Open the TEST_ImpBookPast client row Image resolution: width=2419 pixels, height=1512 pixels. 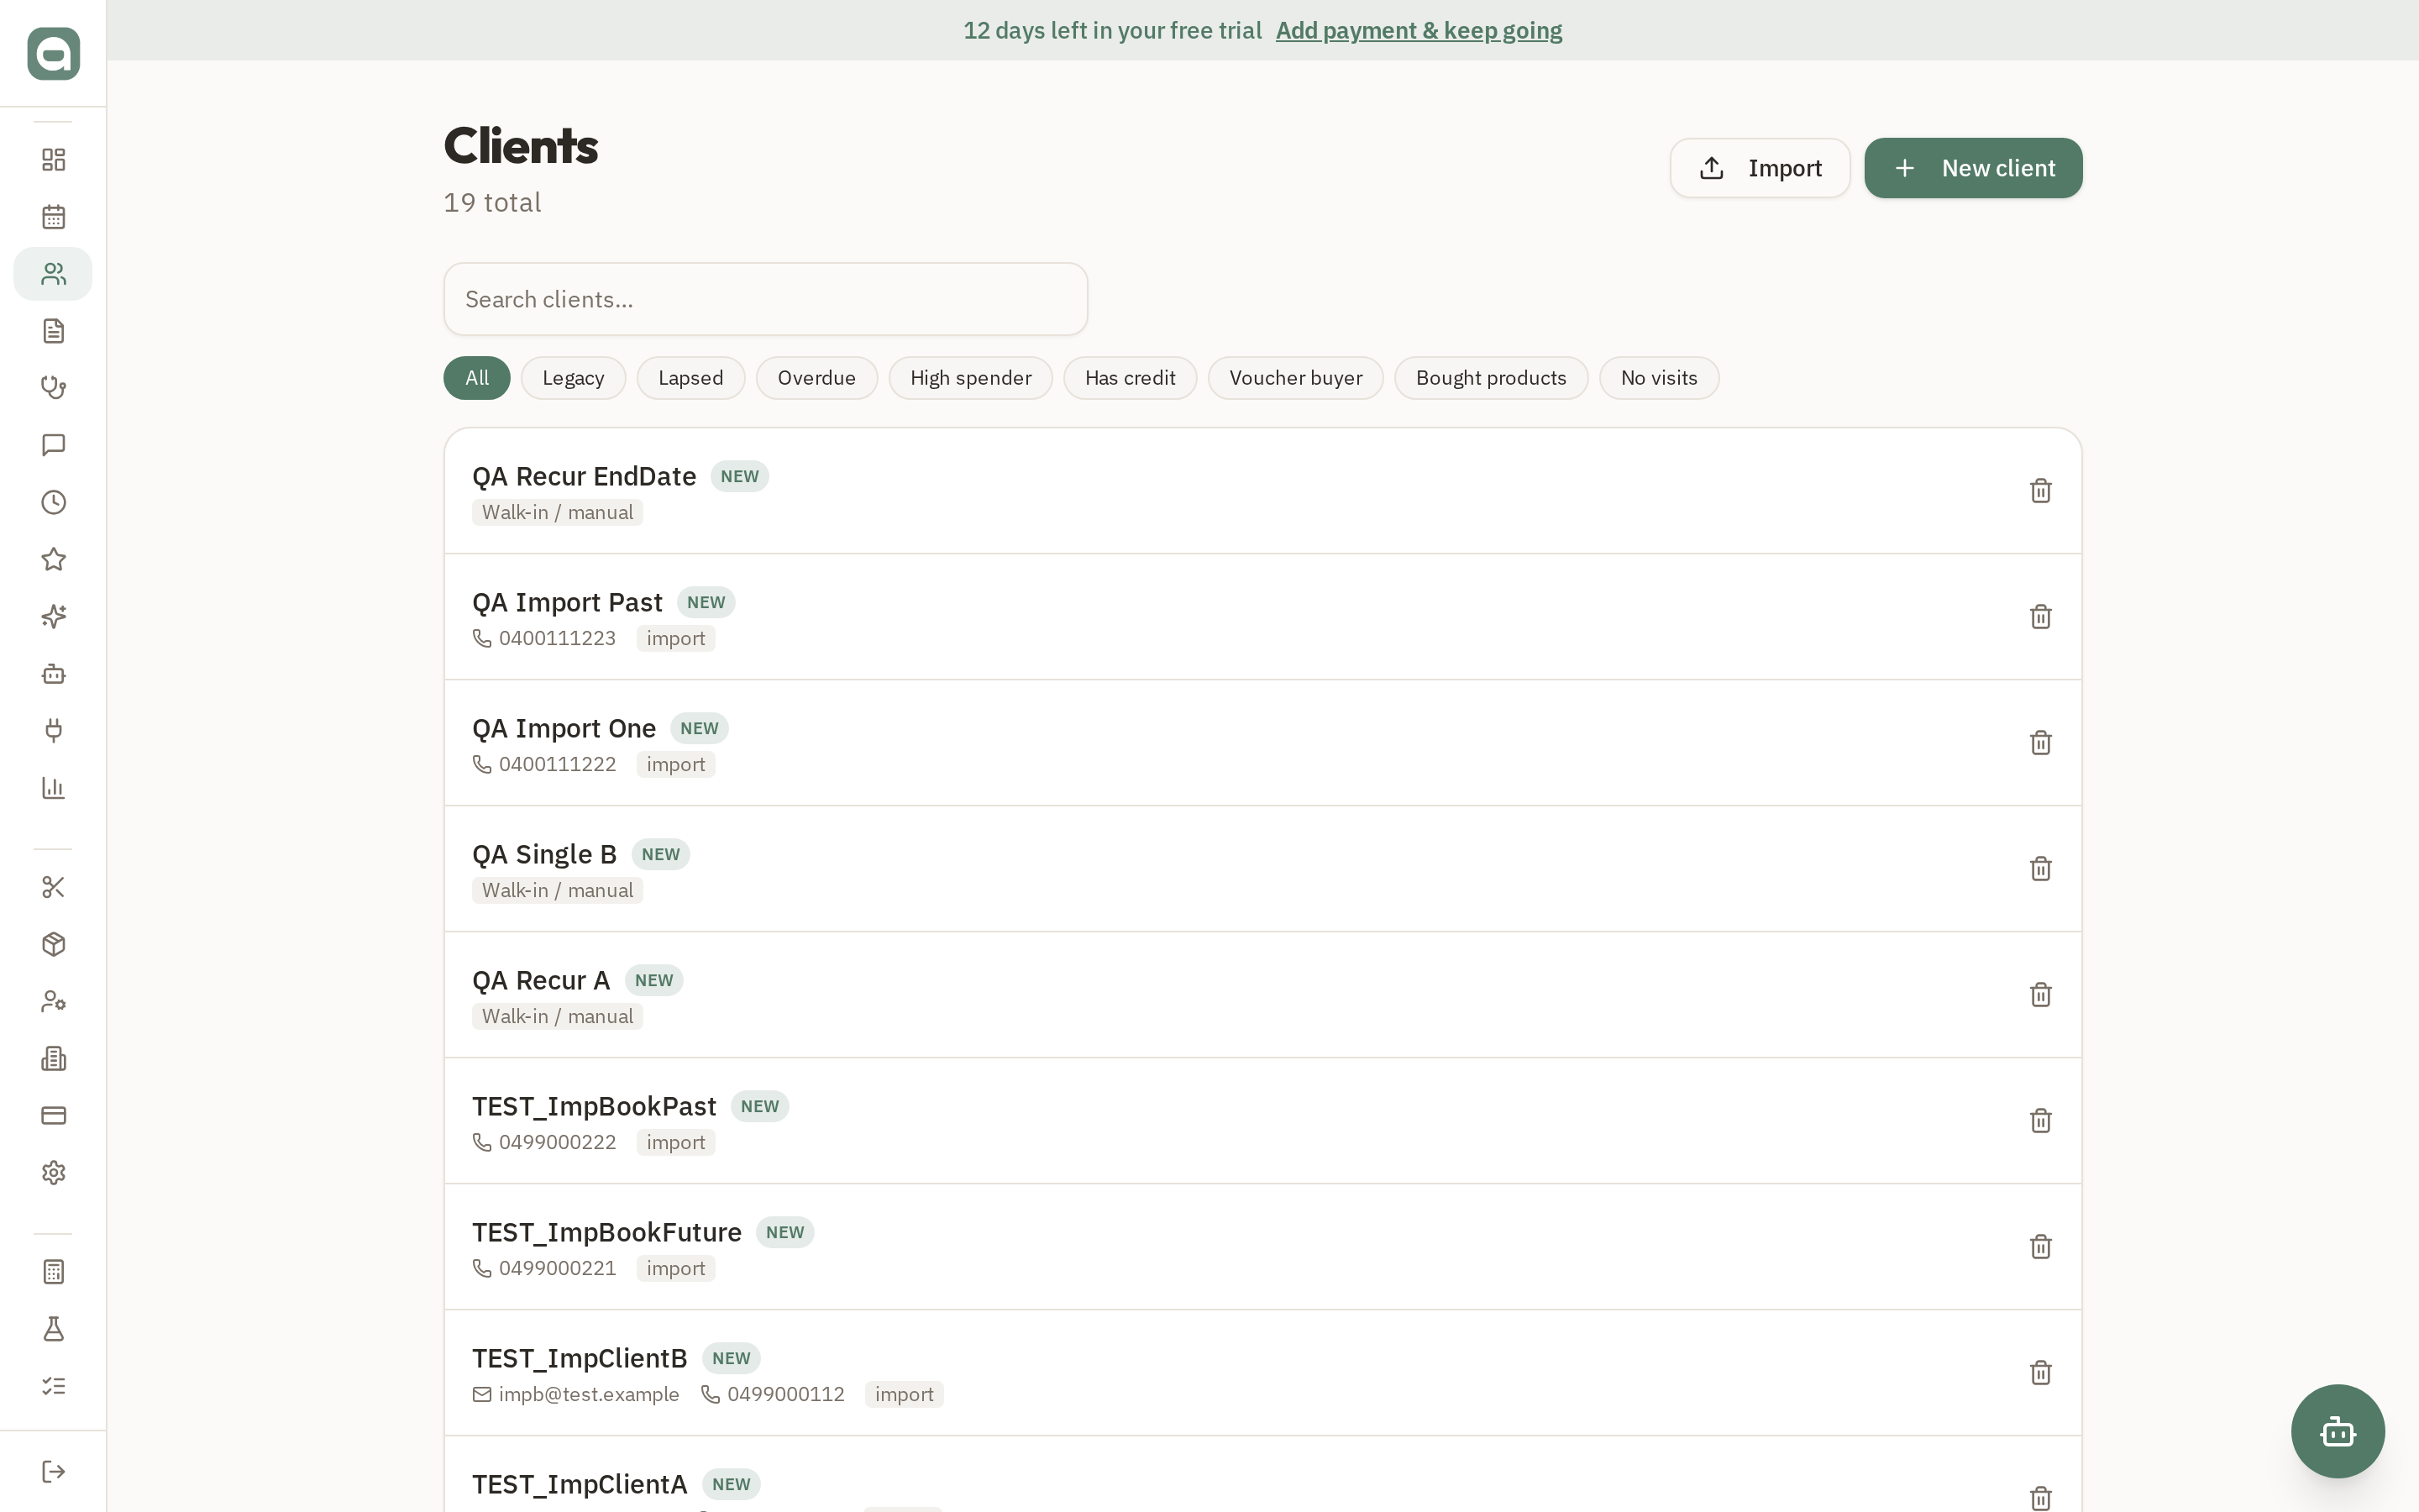[1262, 1121]
